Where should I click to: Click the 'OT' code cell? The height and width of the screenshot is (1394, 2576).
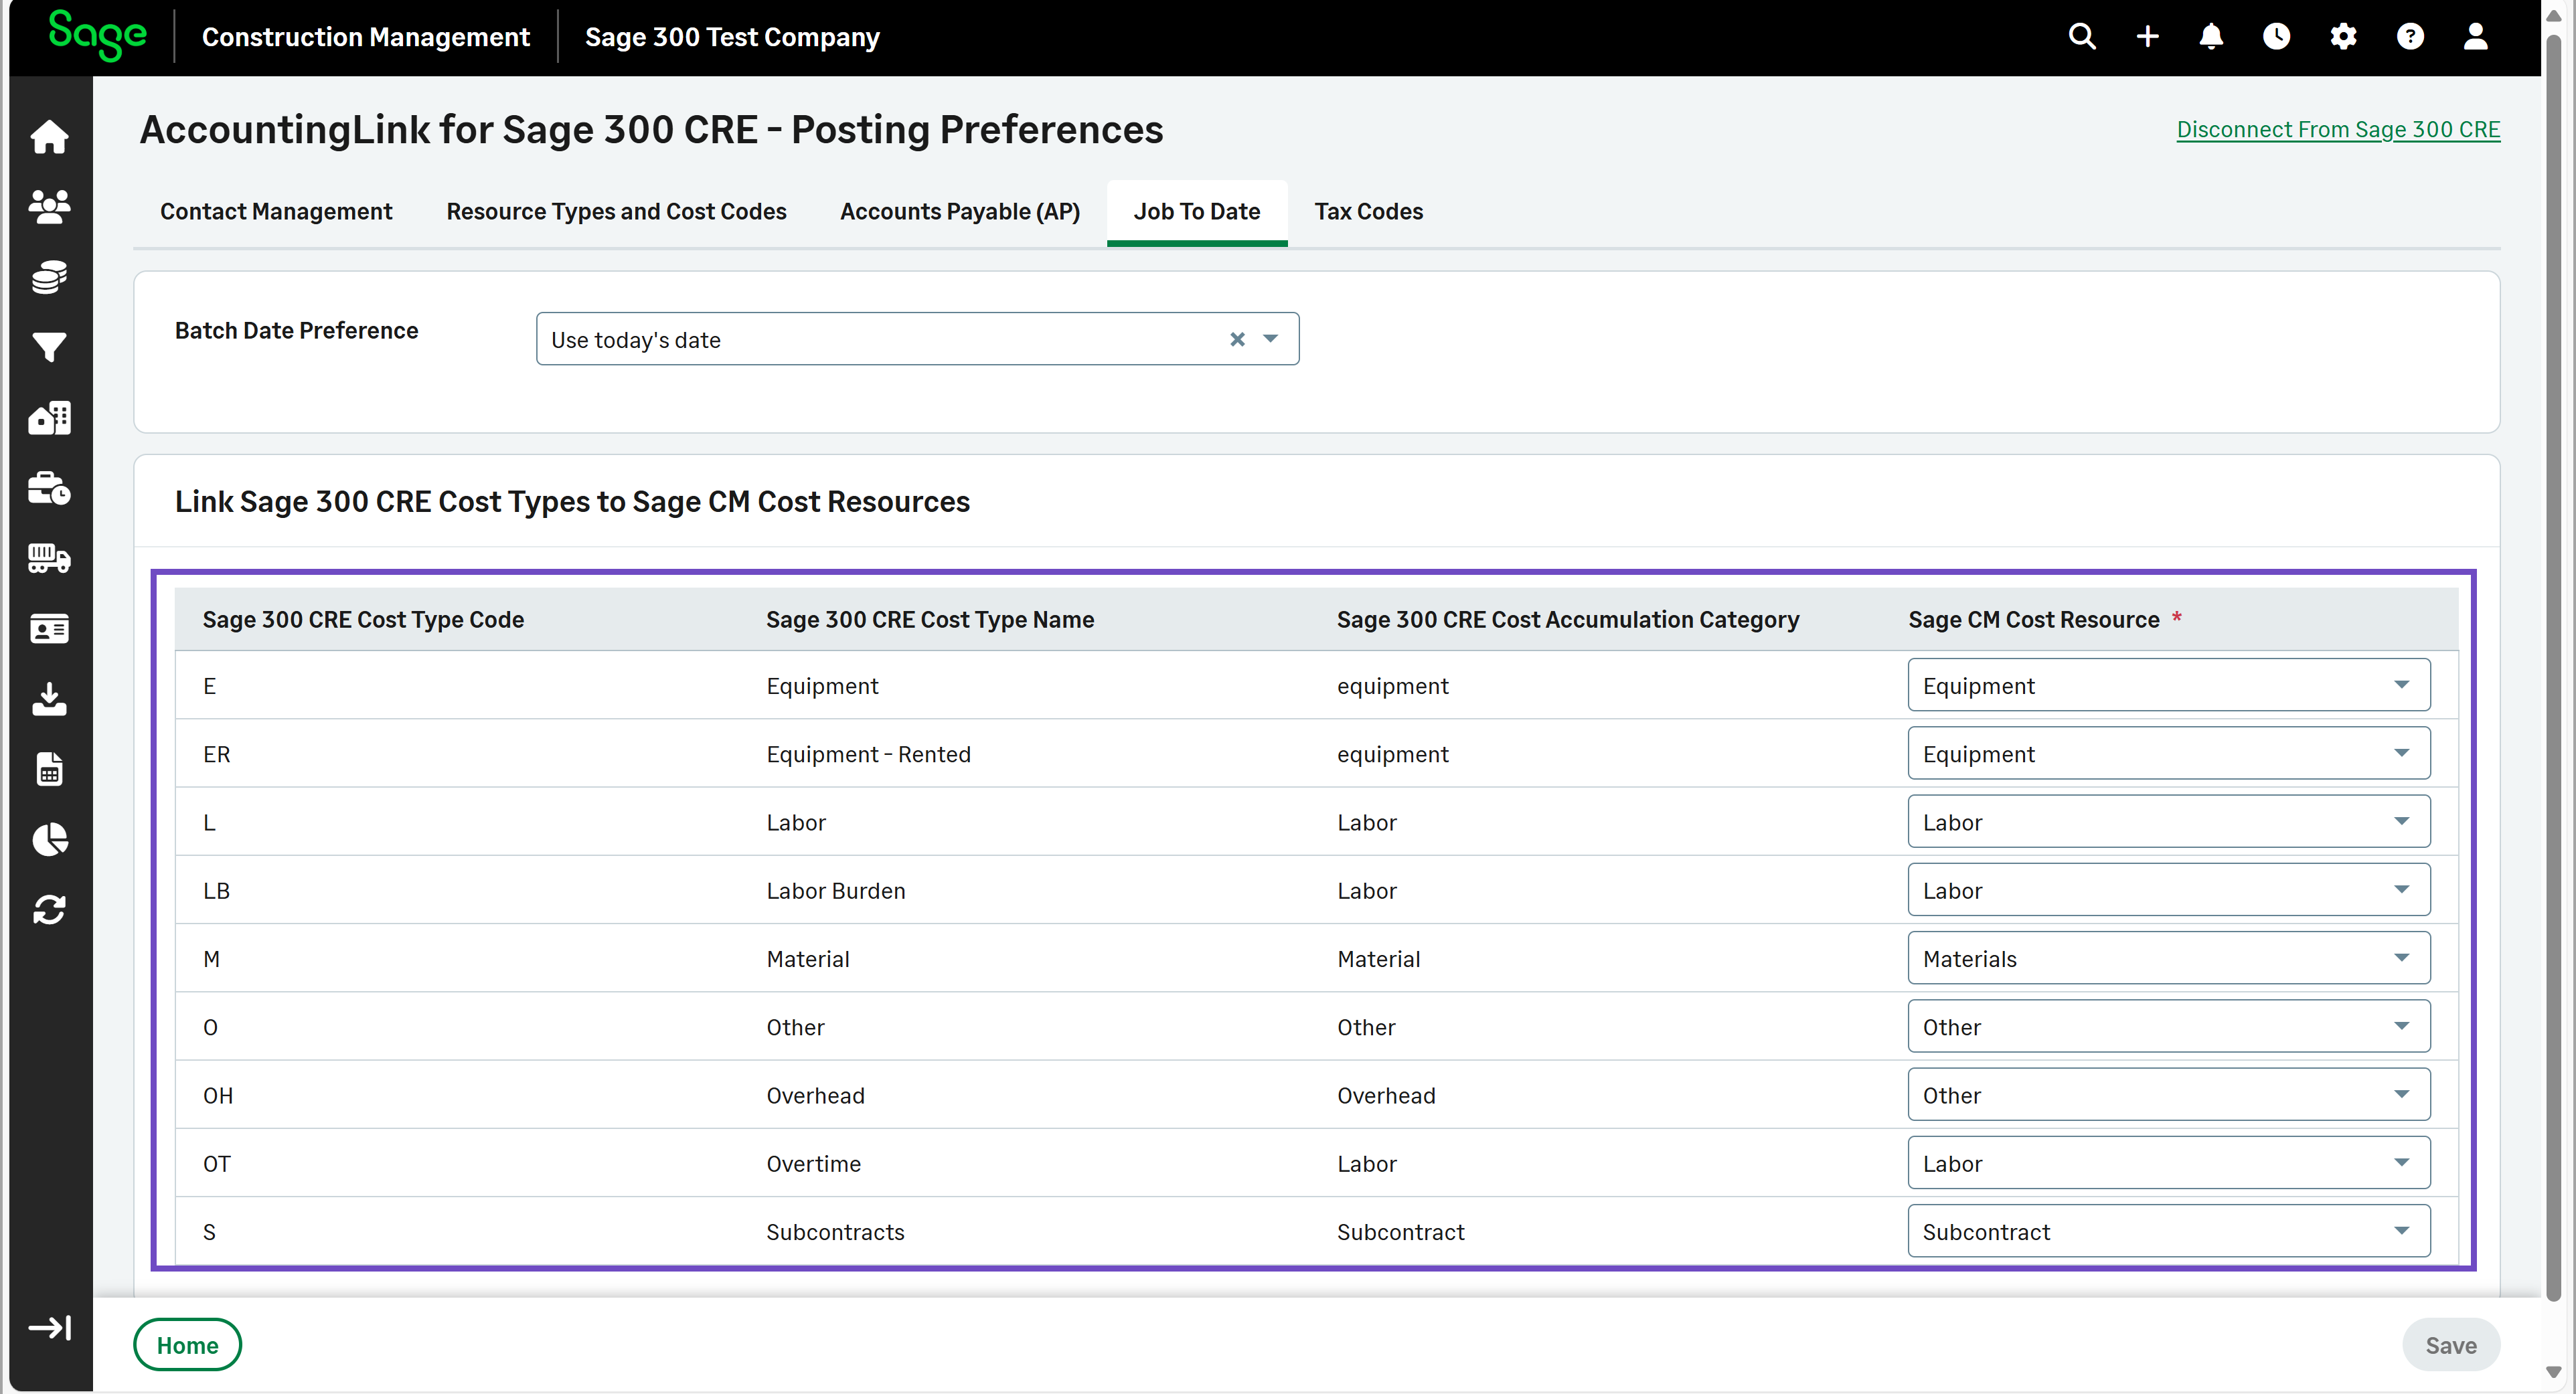click(x=217, y=1163)
